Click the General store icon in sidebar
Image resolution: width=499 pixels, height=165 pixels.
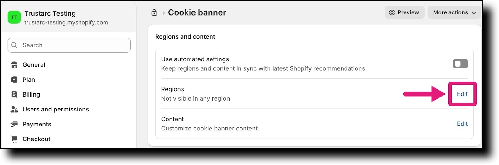(14, 65)
